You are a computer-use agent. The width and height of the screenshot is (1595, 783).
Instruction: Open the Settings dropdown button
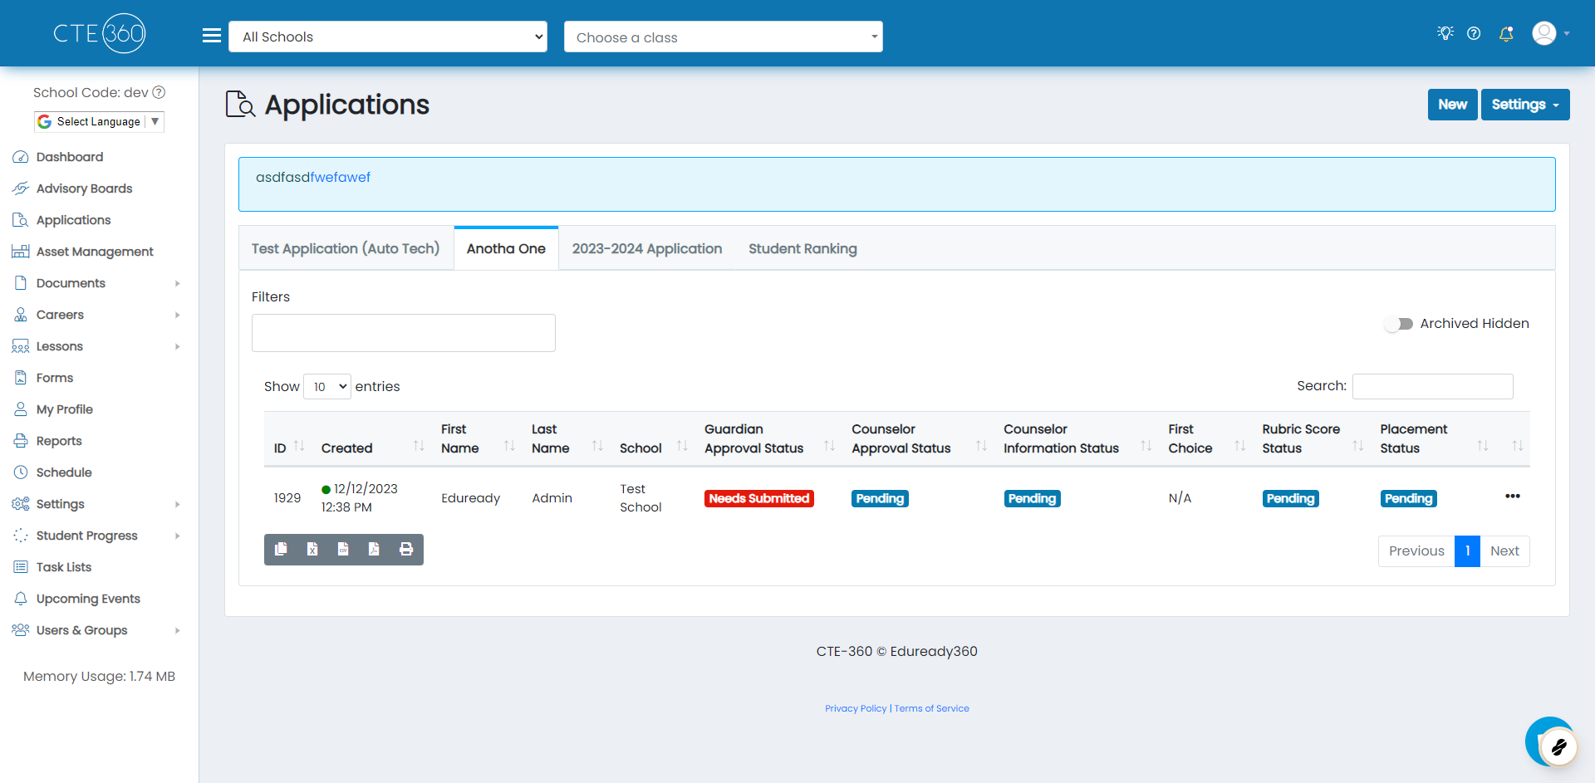click(1525, 105)
